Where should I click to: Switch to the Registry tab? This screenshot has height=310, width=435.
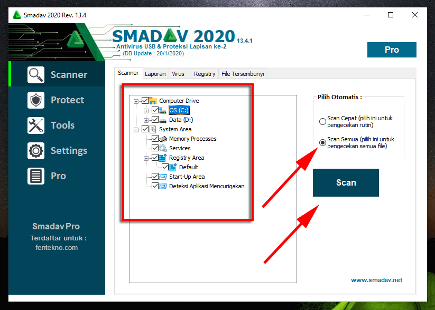[205, 74]
